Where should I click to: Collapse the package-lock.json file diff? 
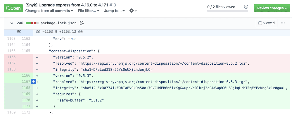[x=12, y=23]
